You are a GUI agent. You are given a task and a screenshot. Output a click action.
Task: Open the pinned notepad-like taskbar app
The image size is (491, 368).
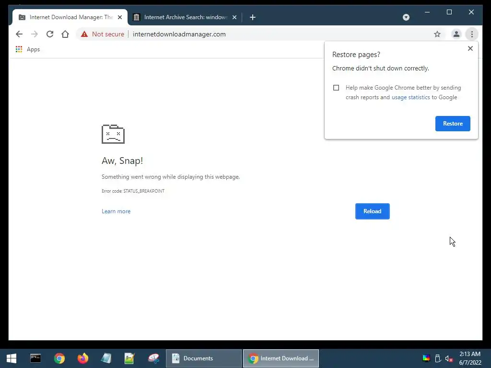pos(106,358)
